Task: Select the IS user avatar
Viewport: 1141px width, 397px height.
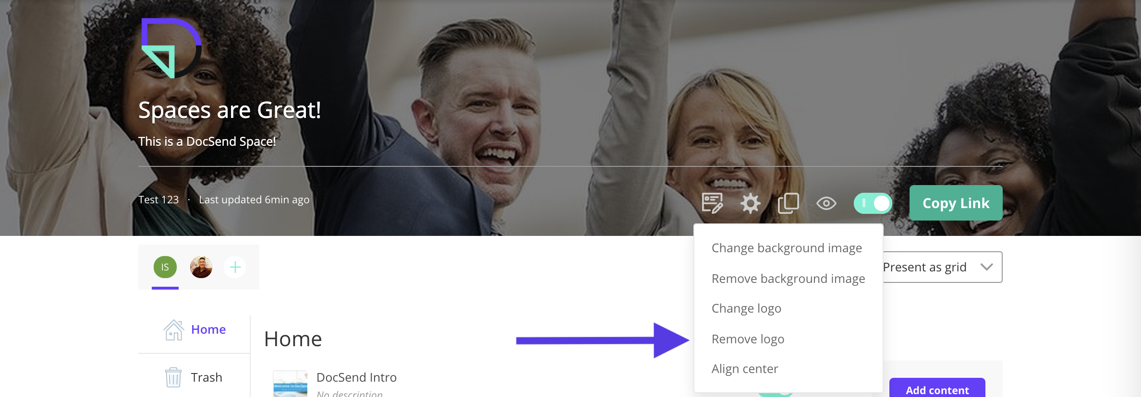Action: coord(165,267)
